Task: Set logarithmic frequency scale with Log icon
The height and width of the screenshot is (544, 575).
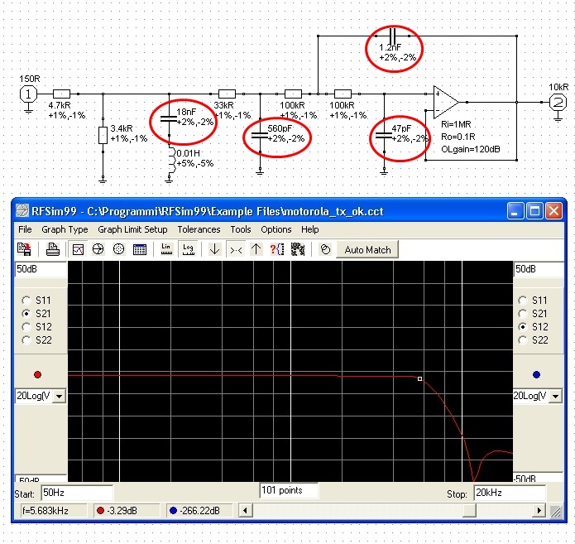Action: 188,248
